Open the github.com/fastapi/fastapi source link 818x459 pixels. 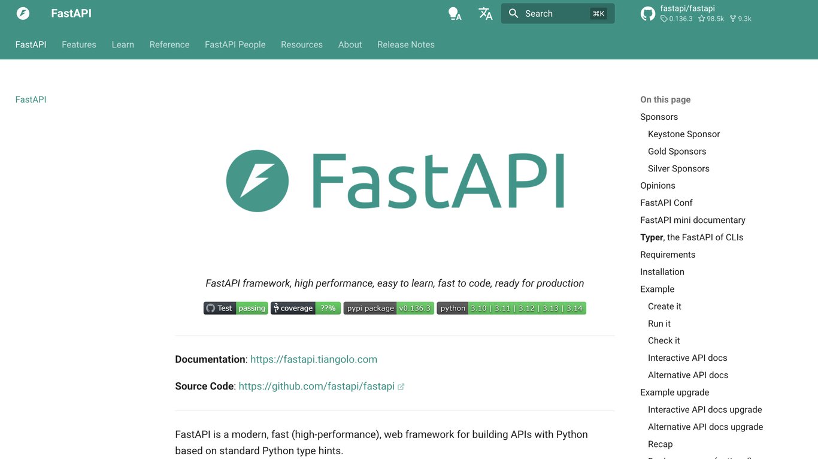pos(316,386)
